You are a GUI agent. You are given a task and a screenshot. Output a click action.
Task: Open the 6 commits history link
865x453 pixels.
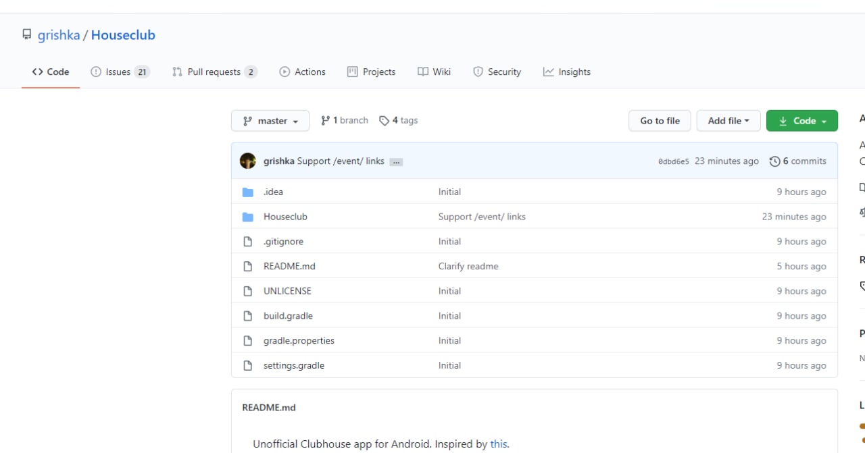[x=798, y=161]
